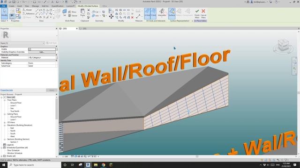Collapse the Elevations (Building Elevation) node
300x168 pixels.
5,126
